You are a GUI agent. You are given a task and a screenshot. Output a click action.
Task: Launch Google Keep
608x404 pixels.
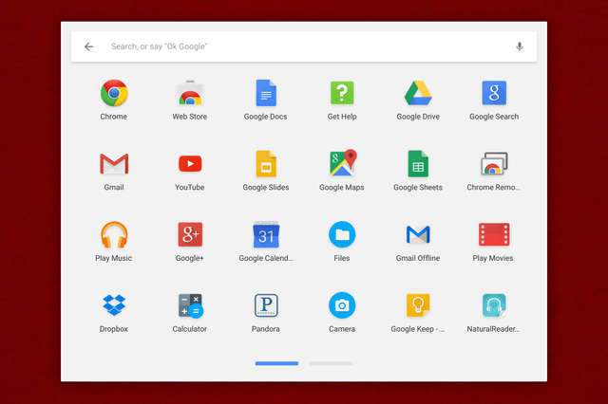[x=418, y=305]
